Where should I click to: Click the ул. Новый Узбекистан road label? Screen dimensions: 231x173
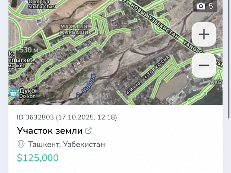tap(152, 20)
